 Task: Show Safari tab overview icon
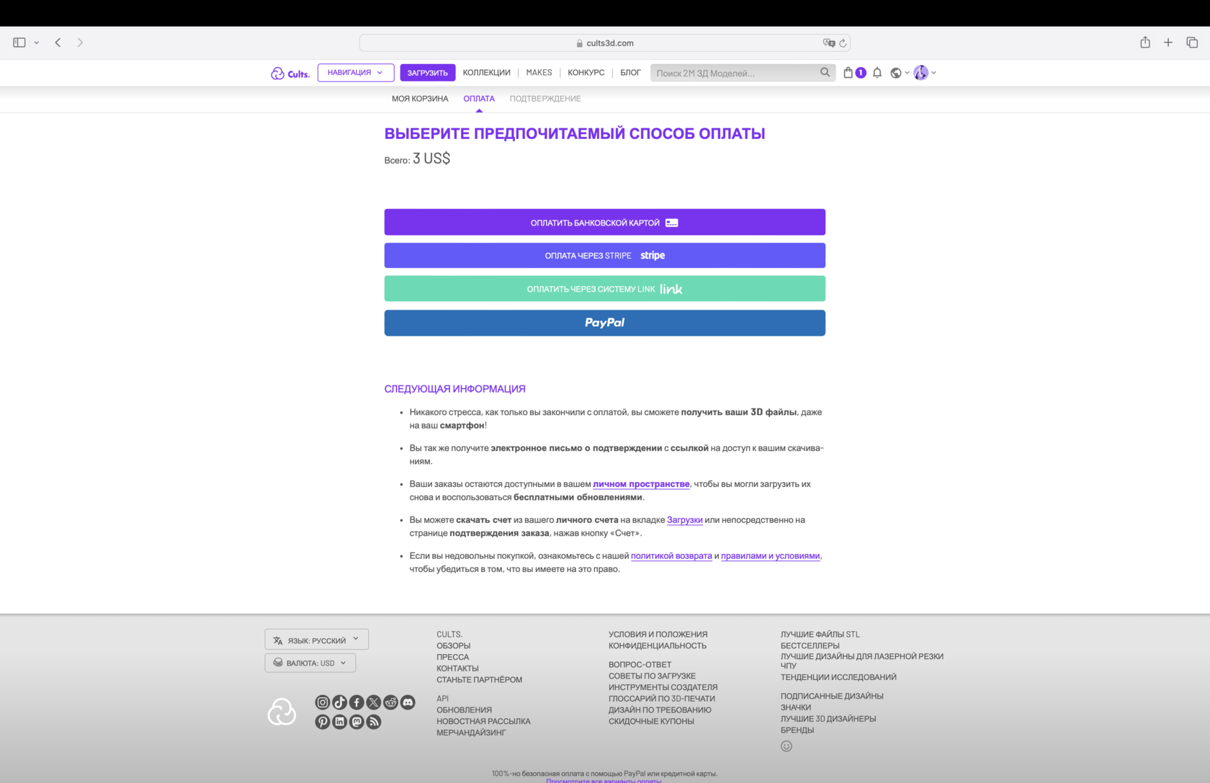(1192, 42)
